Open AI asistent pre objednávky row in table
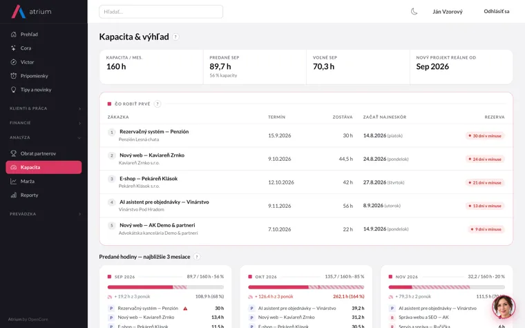 pyautogui.click(x=306, y=206)
